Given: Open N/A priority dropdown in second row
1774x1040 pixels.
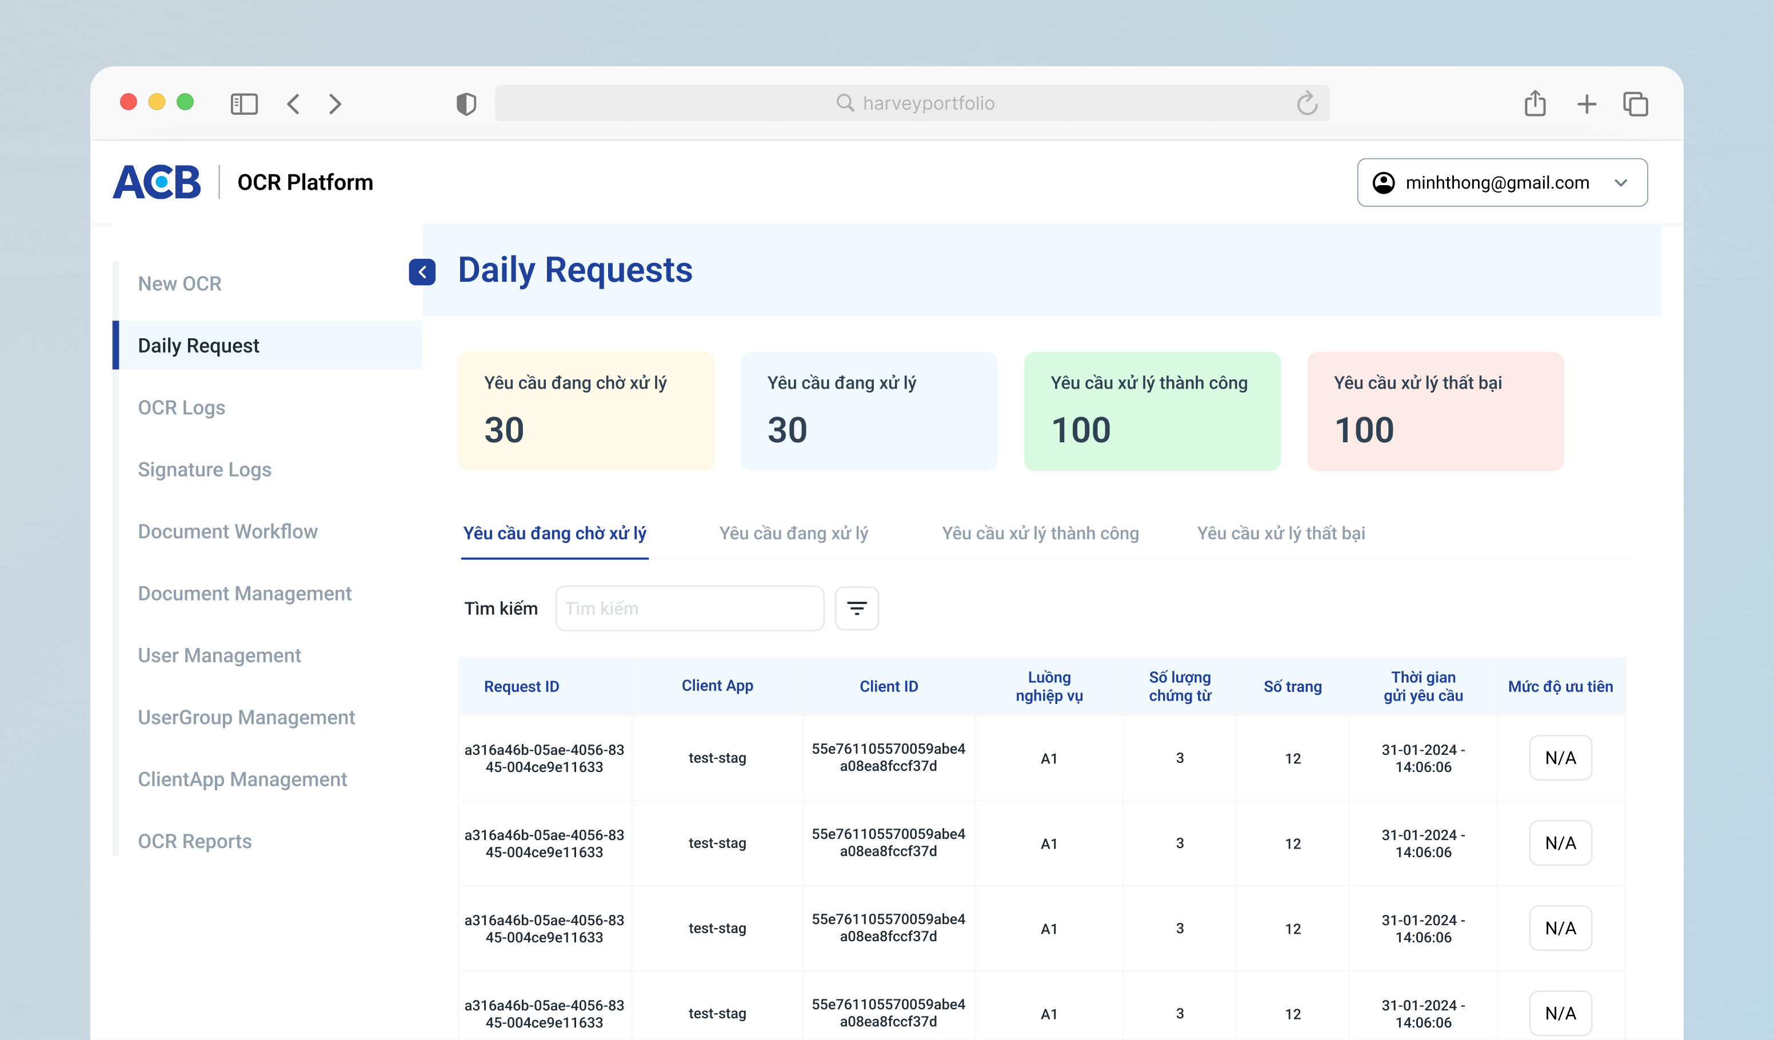Looking at the screenshot, I should point(1559,843).
